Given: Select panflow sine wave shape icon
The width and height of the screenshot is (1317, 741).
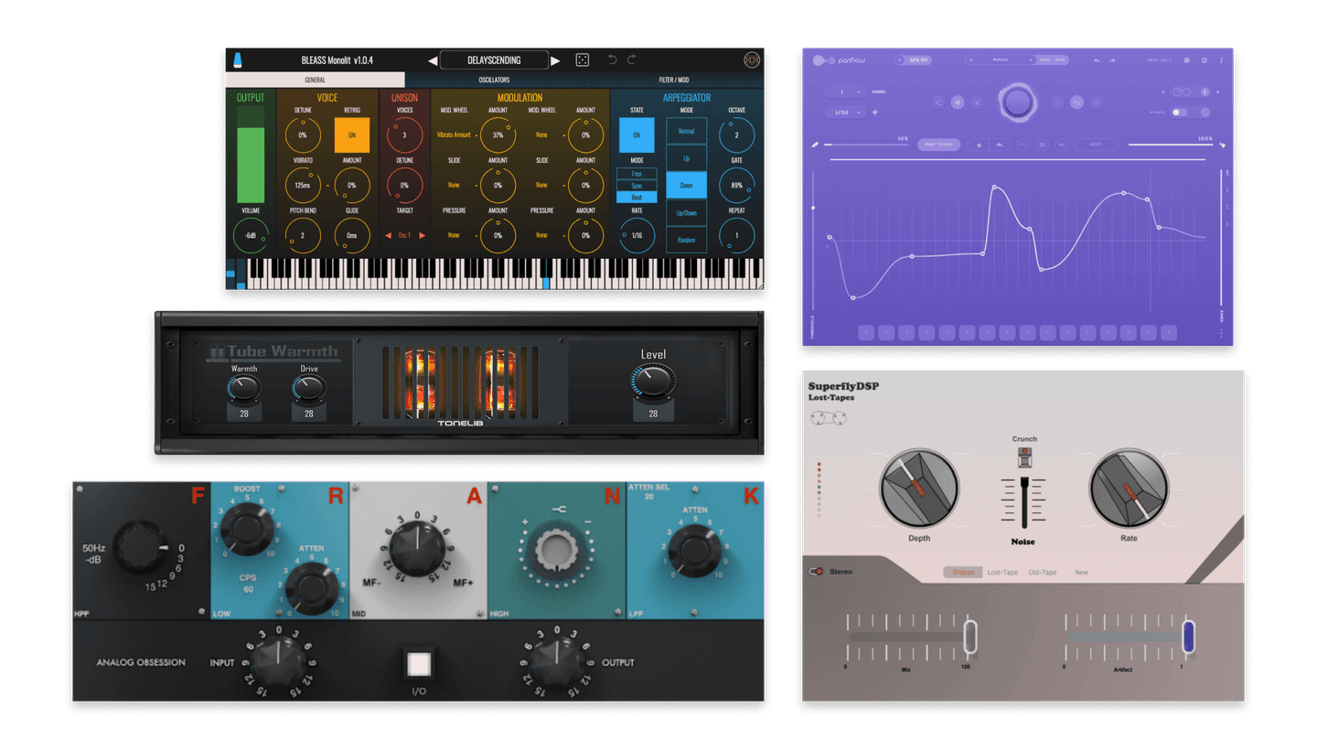Looking at the screenshot, I should pos(1077,102).
